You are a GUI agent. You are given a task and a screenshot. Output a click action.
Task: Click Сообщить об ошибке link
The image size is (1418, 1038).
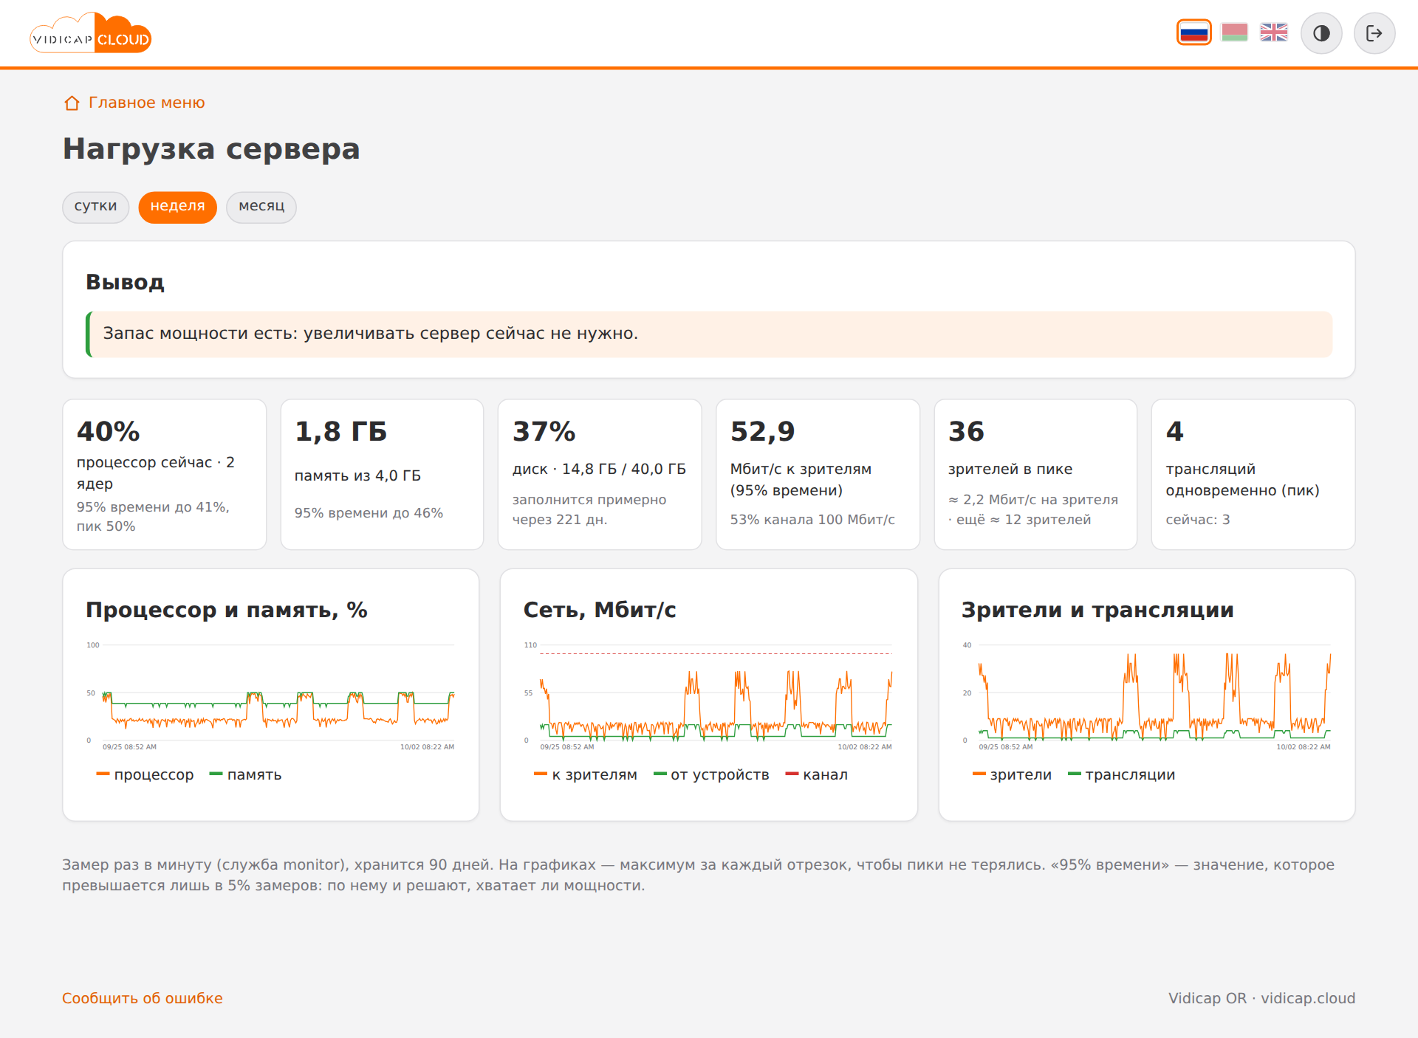point(142,998)
